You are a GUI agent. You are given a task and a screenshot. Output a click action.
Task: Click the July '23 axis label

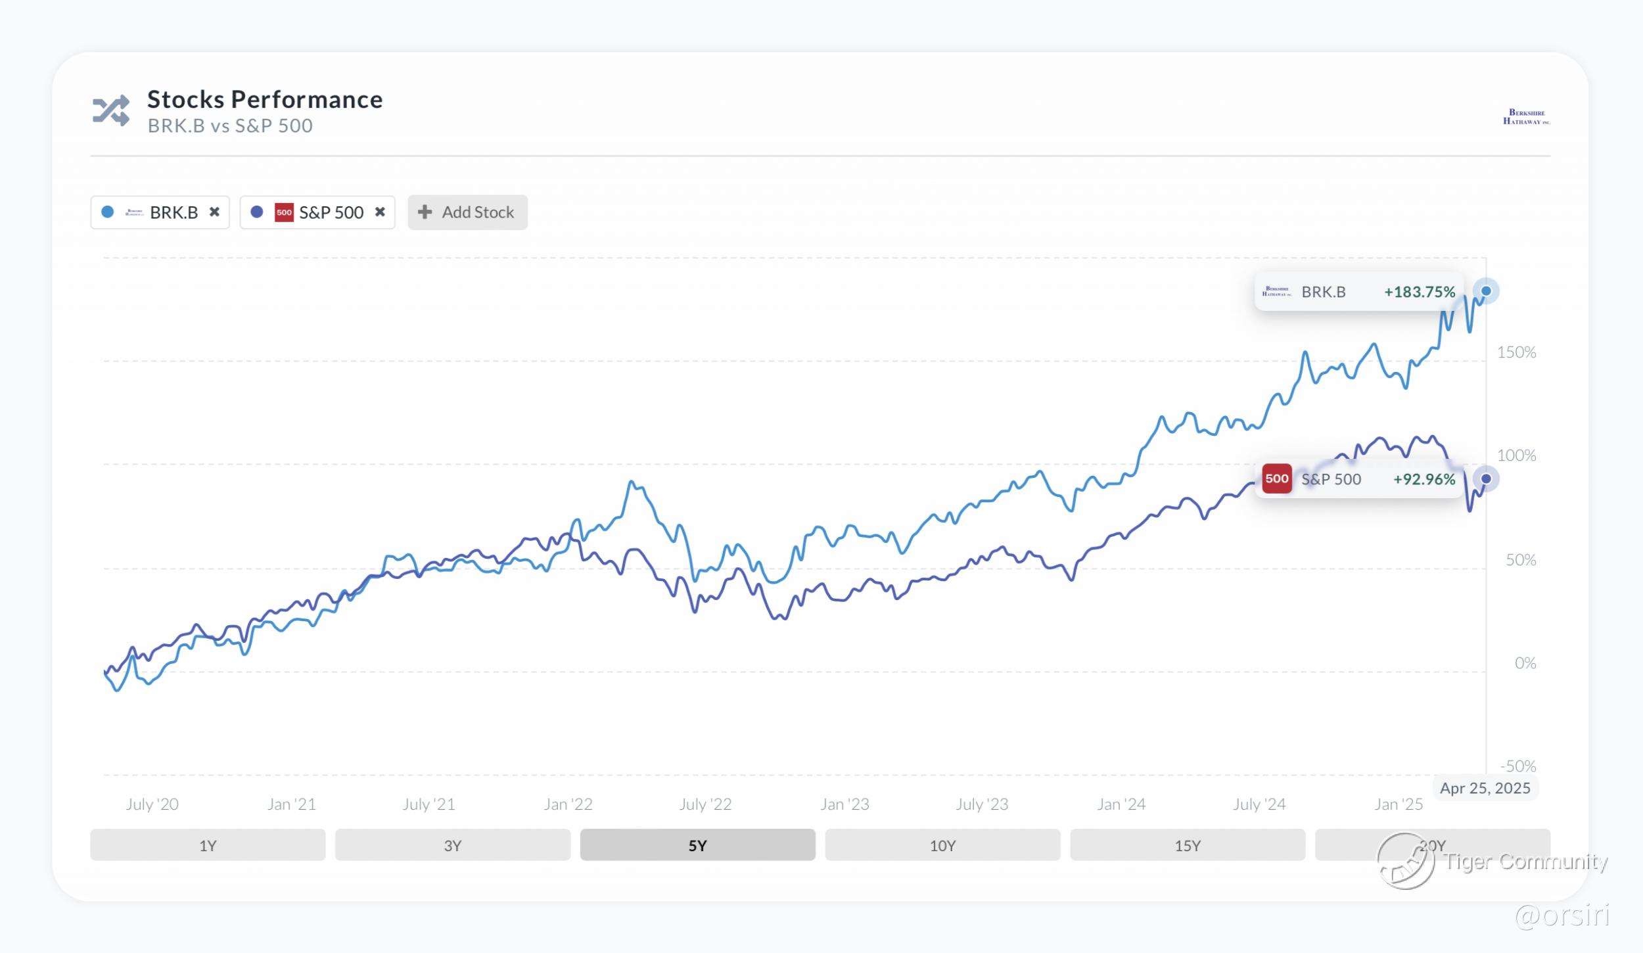(x=983, y=804)
